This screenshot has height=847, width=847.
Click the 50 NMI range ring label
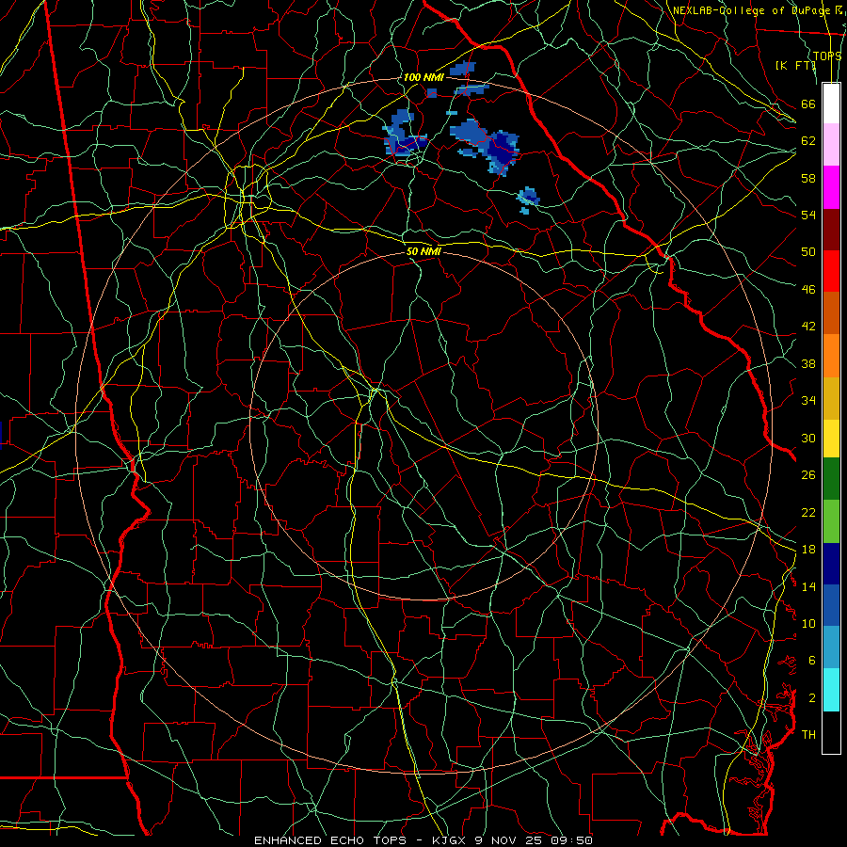pos(423,251)
